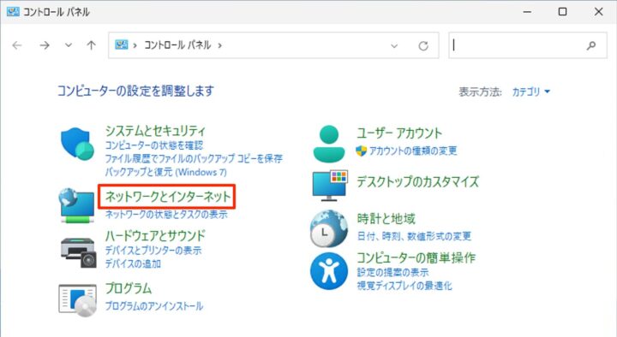This screenshot has width=617, height=337.
Task: Navigate back with the left arrow
Action: 17,45
